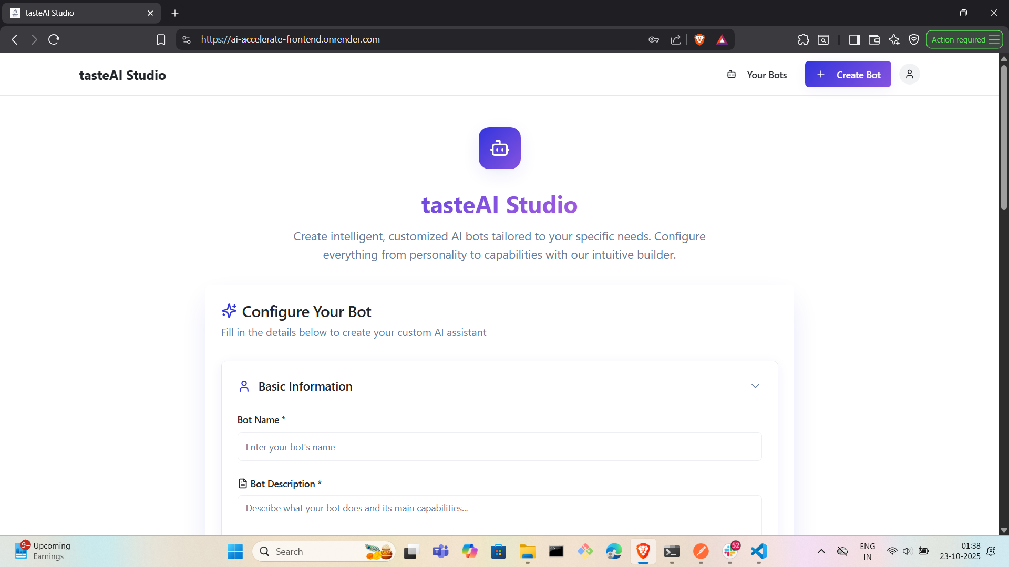Toggle the browser sidebar panel icon
1009x567 pixels.
[854, 39]
